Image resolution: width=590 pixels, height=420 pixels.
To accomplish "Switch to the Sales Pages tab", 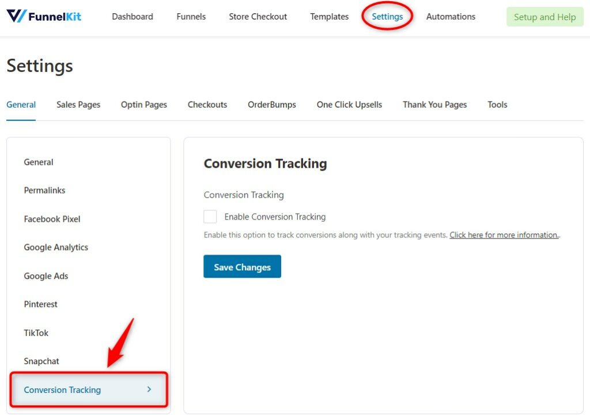I will point(78,105).
